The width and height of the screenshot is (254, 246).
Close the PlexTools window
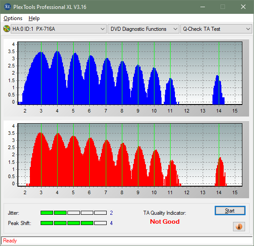pyautogui.click(x=243, y=7)
